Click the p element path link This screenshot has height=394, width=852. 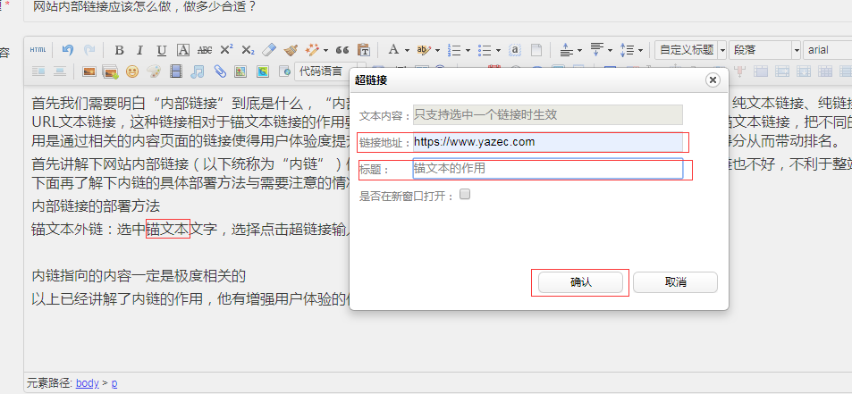pyautogui.click(x=114, y=383)
